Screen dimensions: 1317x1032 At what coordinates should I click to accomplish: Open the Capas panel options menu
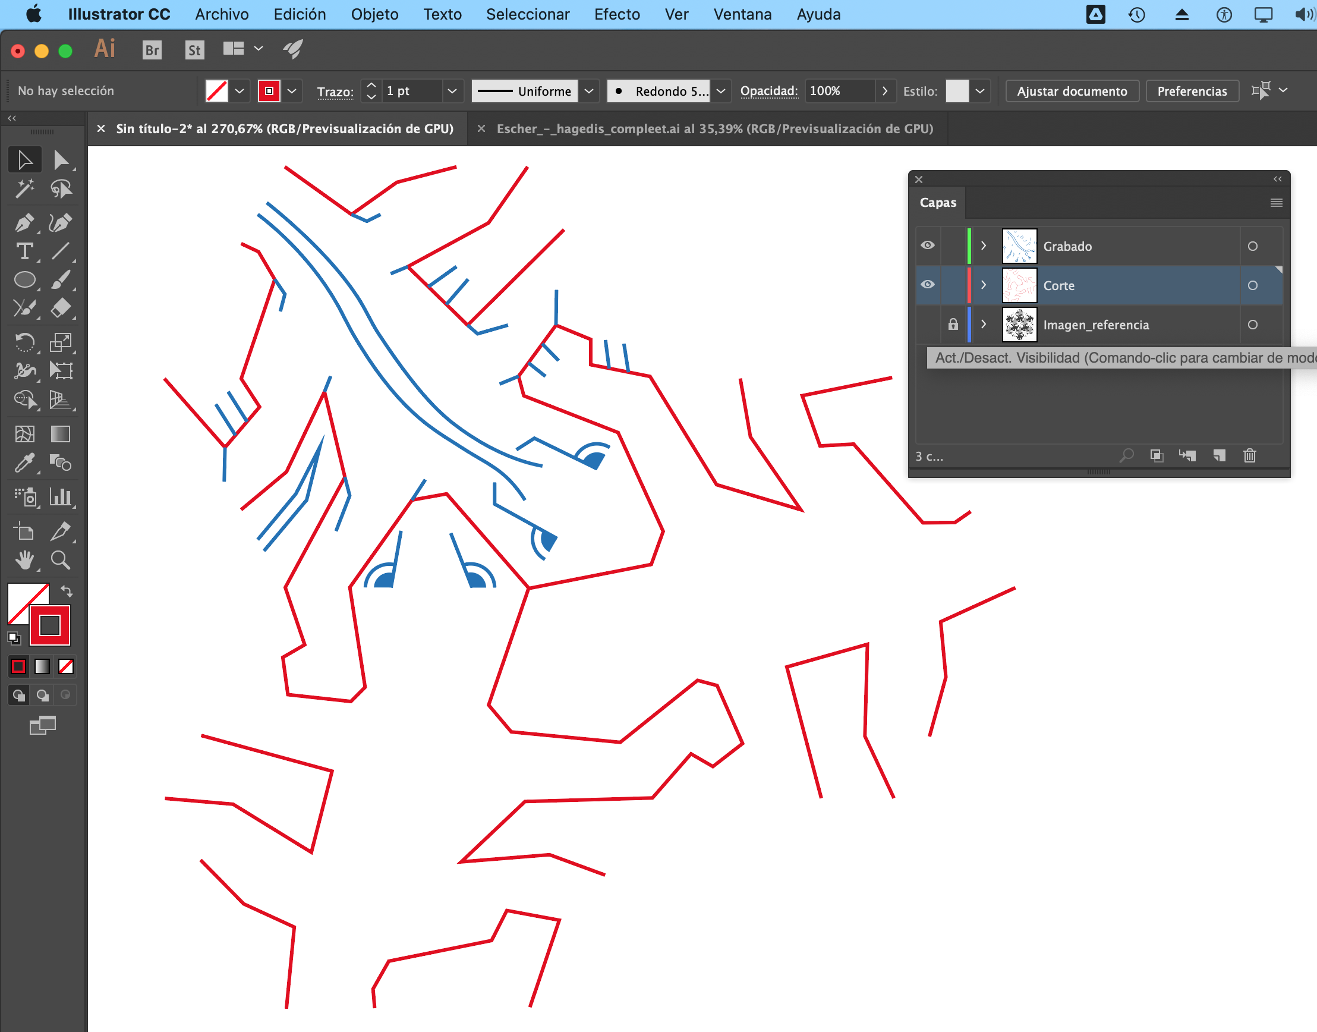(1277, 203)
